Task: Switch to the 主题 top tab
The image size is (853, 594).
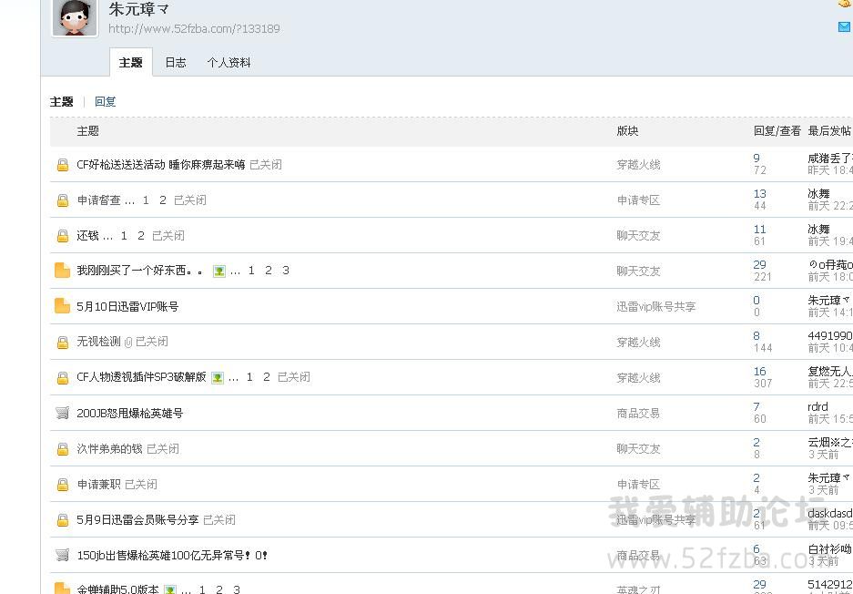Action: coord(130,63)
